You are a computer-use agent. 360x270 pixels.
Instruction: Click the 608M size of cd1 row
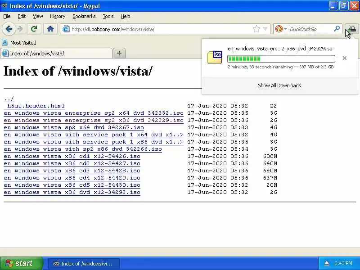270,156
